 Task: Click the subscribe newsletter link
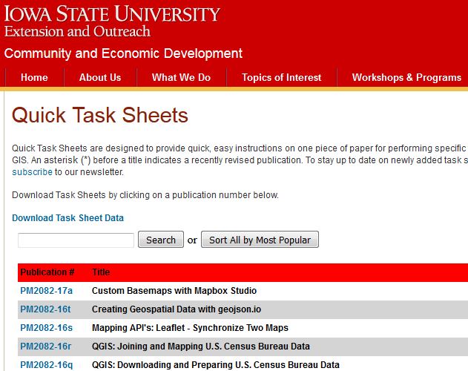click(32, 171)
